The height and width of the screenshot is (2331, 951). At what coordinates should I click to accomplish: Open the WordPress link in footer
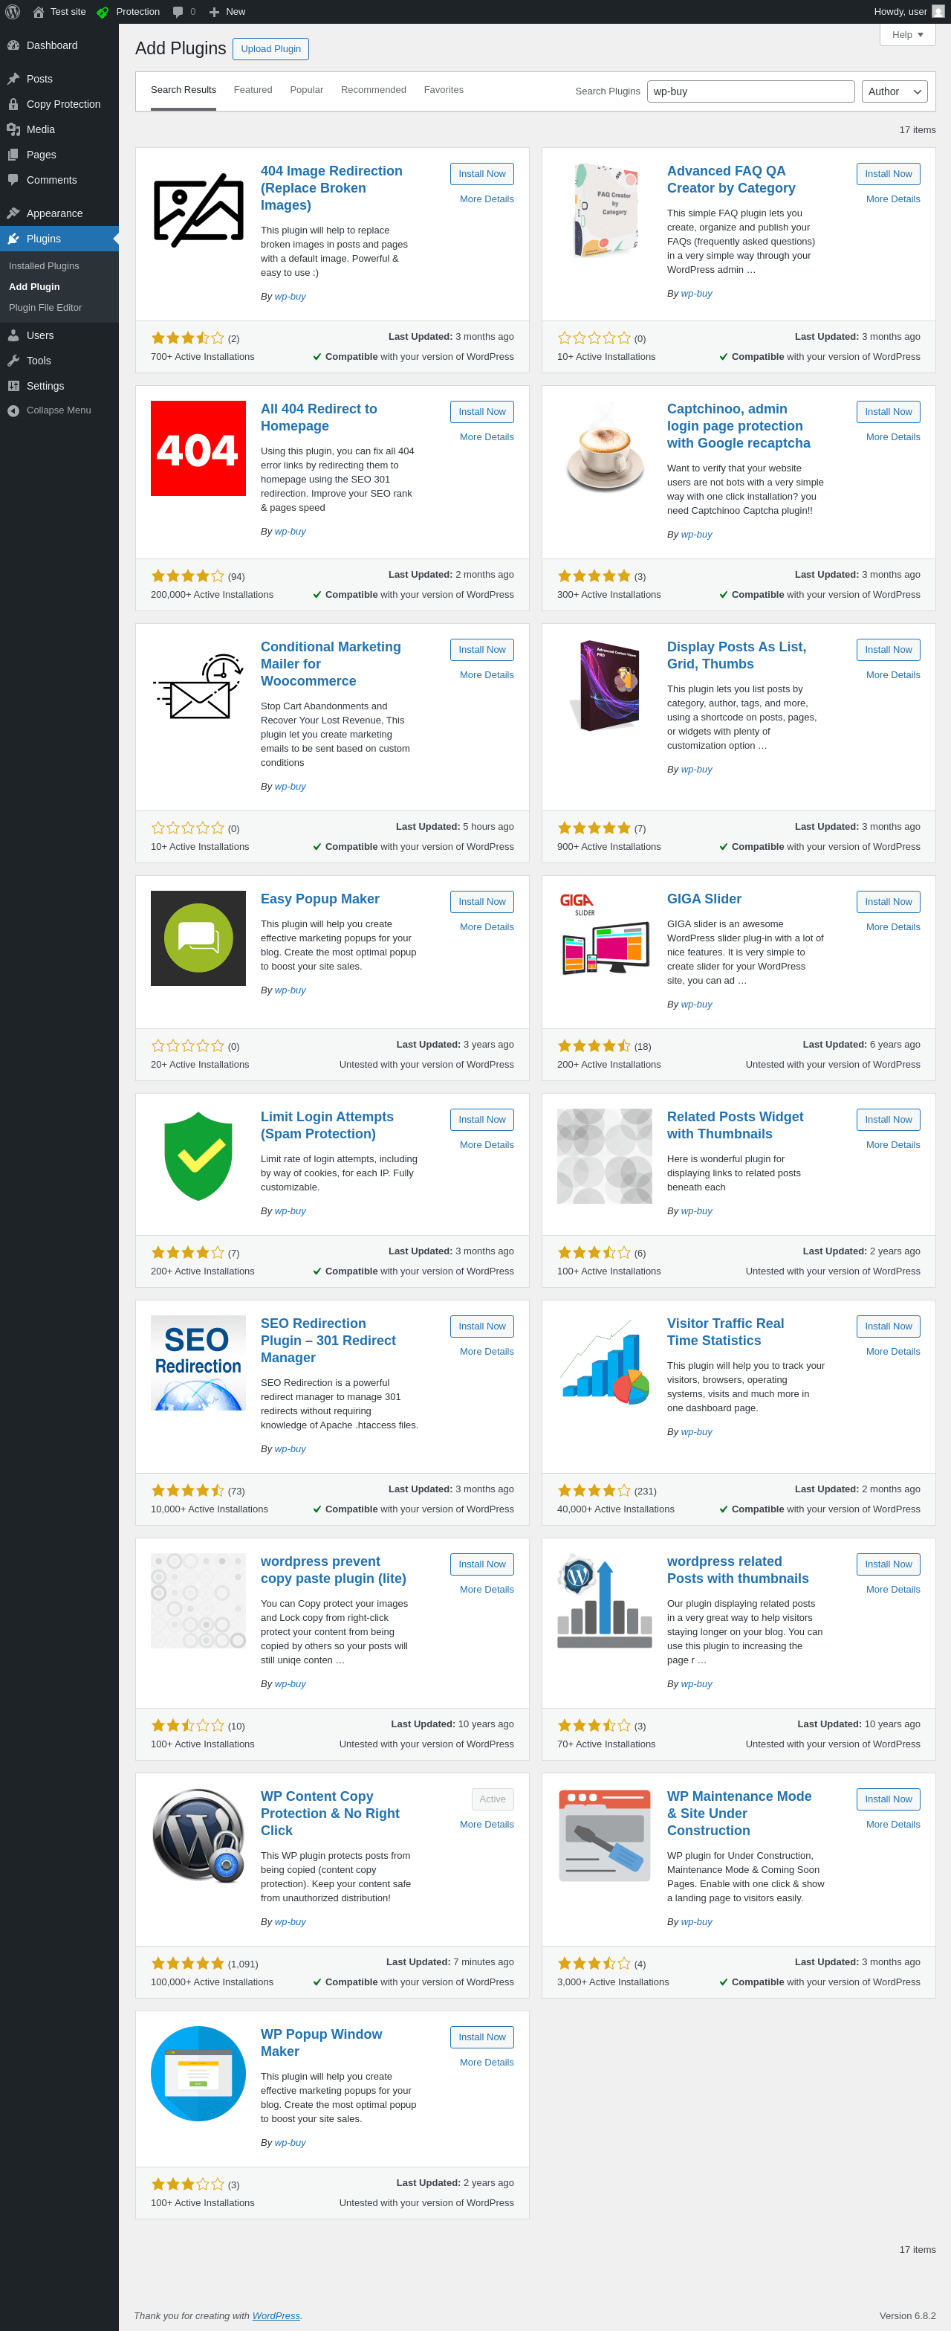tap(276, 2315)
